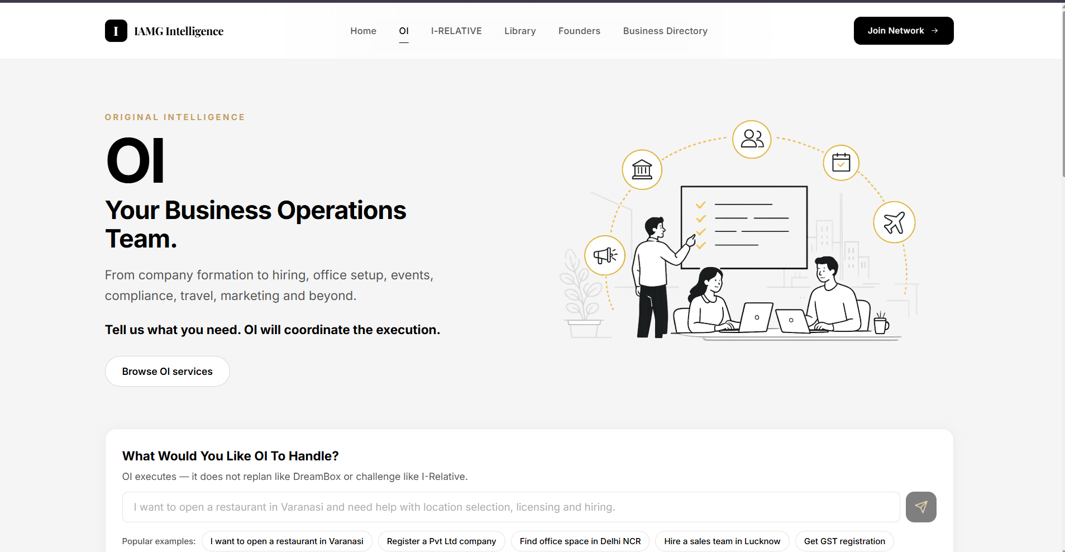This screenshot has height=552, width=1065.
Task: Click the paper plane send button
Action: tap(921, 507)
